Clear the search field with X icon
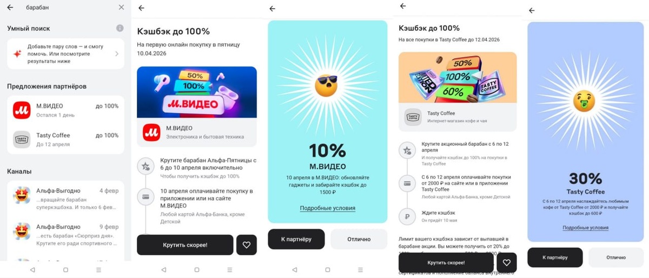 121,8
